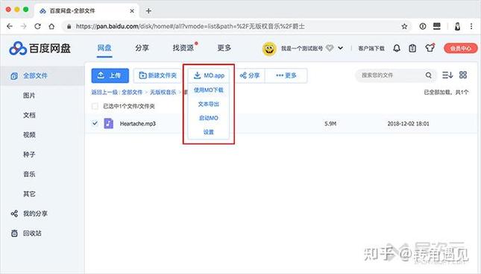Viewport: 481px width, 274px height.
Task: Open 图片 category in sidebar
Action: point(29,96)
